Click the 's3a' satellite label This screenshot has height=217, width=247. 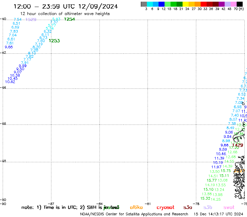point(188,208)
